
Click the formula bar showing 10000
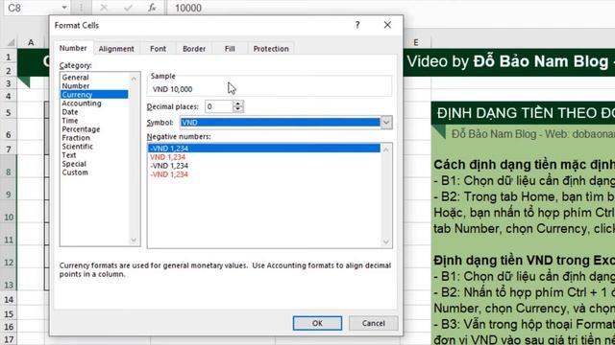coord(391,8)
